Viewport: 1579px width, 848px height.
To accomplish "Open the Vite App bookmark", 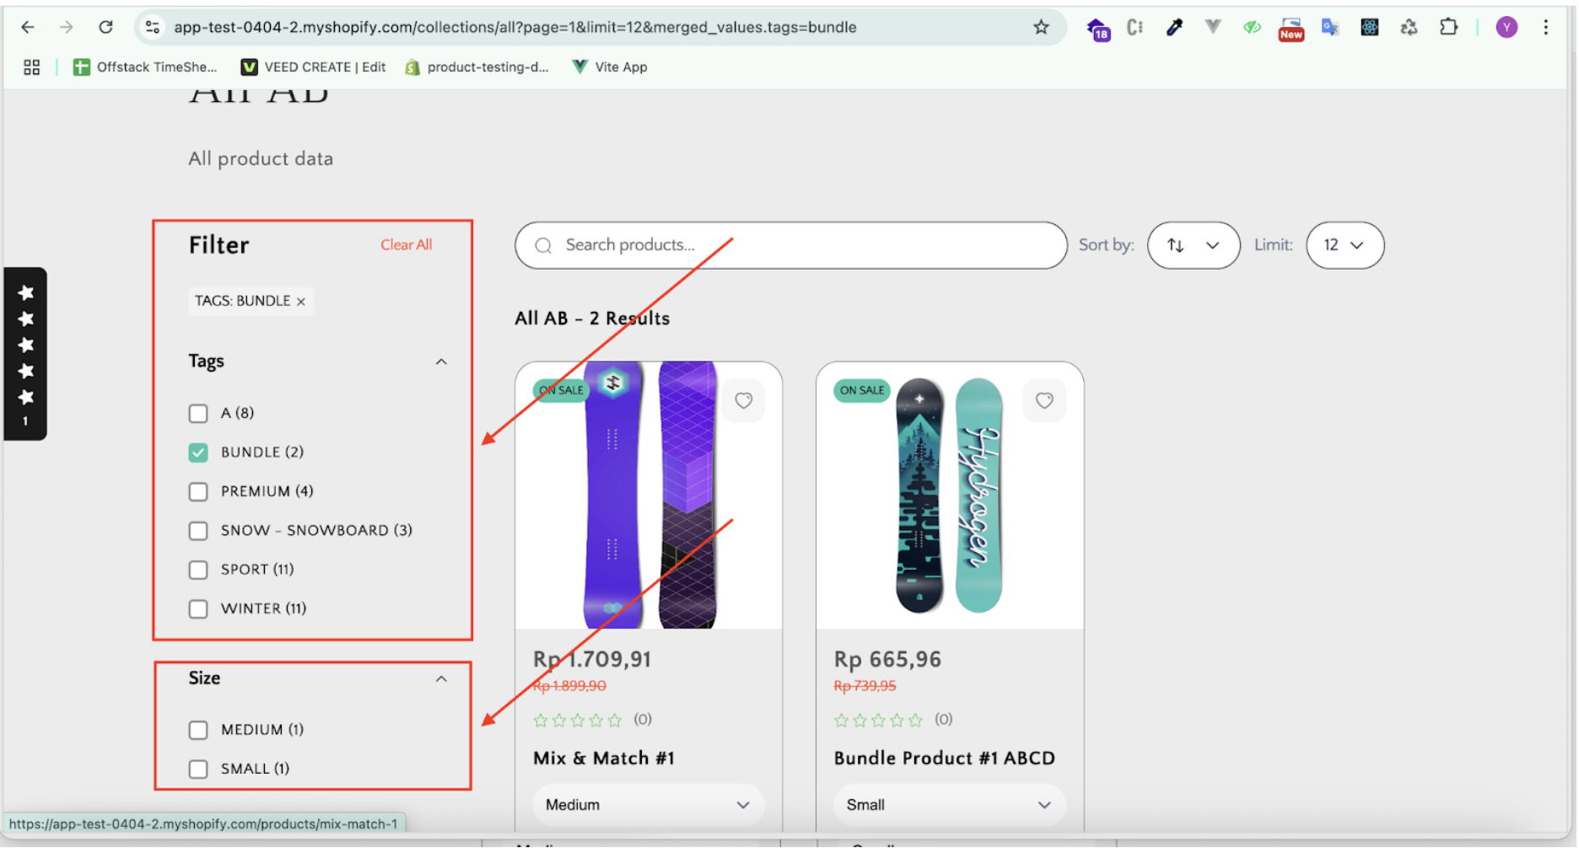I will point(610,67).
